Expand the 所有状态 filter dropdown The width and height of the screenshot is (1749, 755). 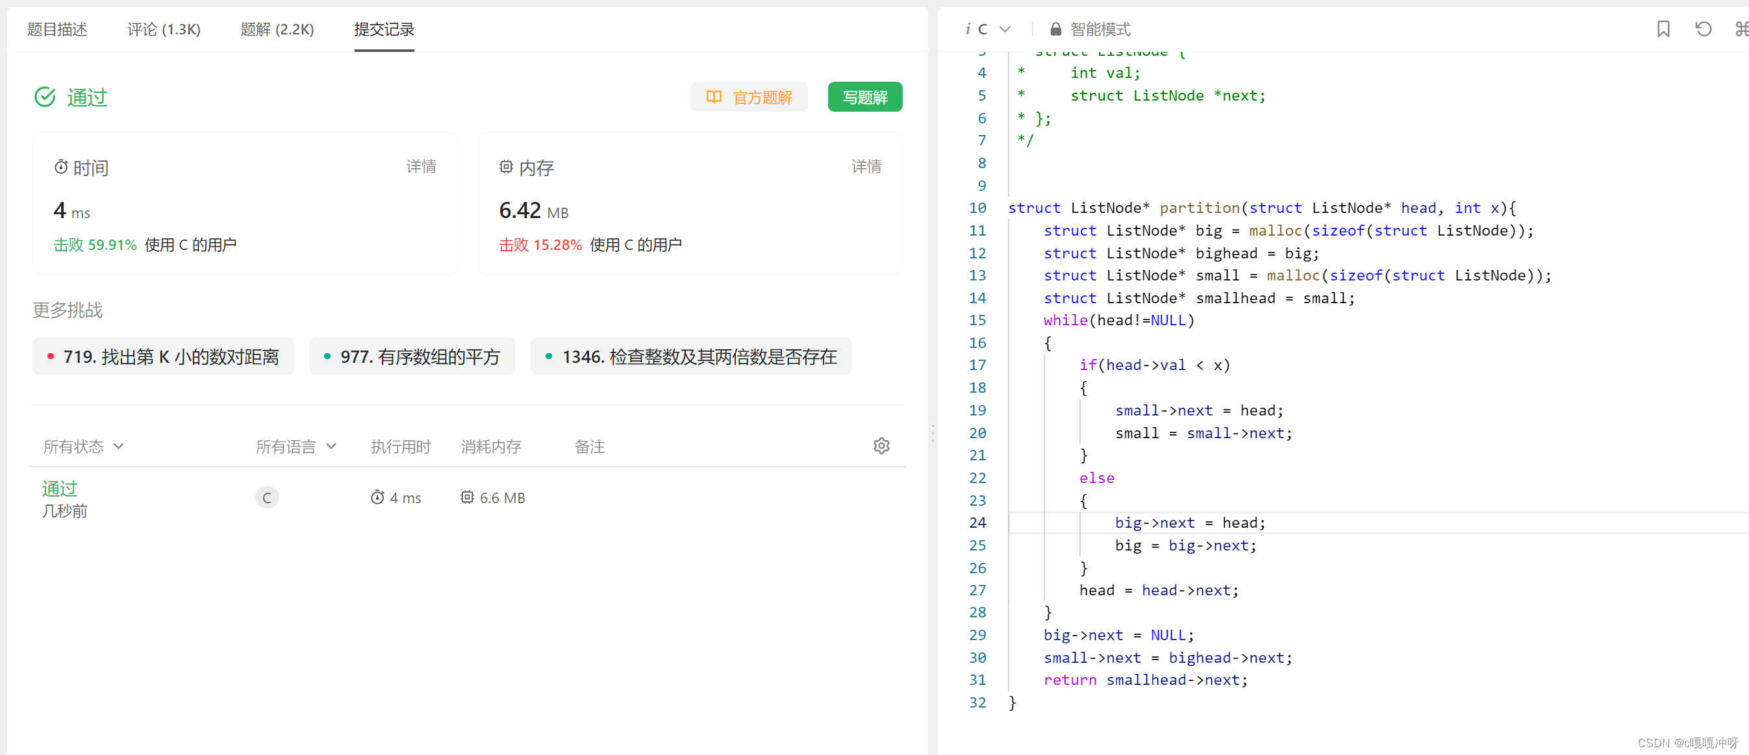pos(84,446)
